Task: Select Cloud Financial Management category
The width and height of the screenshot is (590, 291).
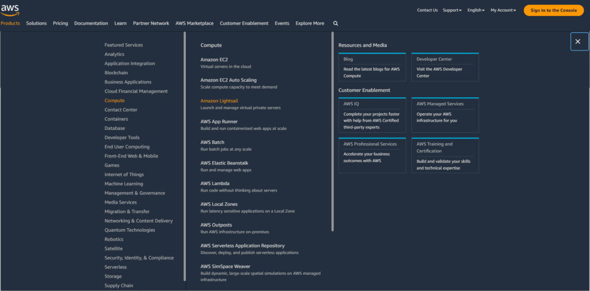Action: (x=136, y=91)
